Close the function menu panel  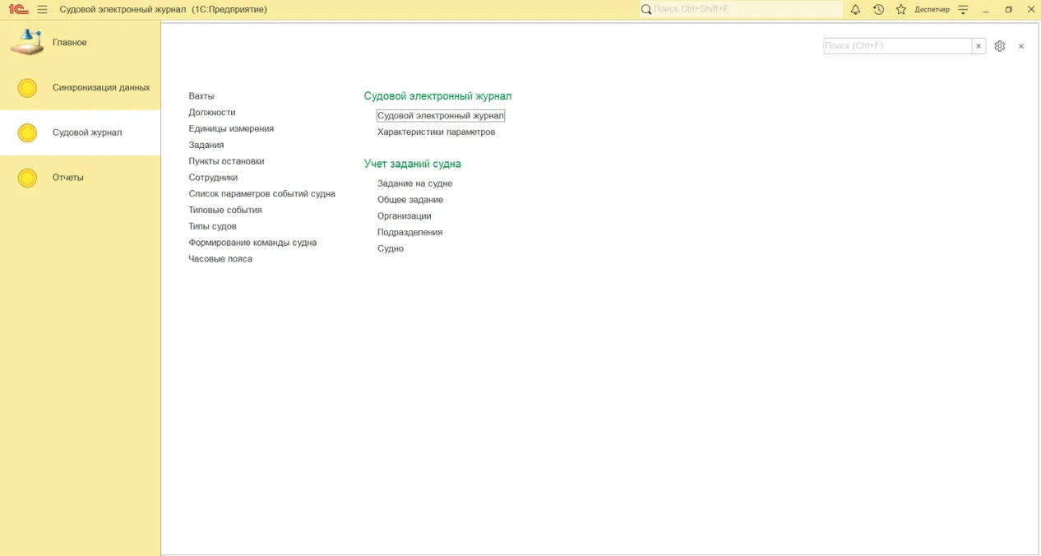(x=1021, y=46)
